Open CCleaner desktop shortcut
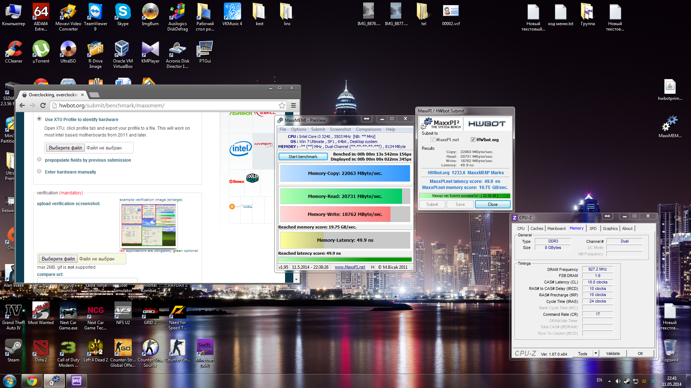 (14, 52)
